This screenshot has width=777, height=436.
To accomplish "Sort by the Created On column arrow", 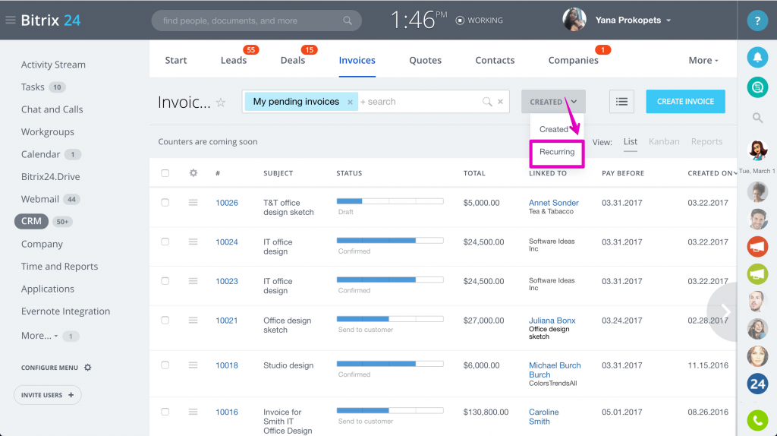I will point(735,174).
